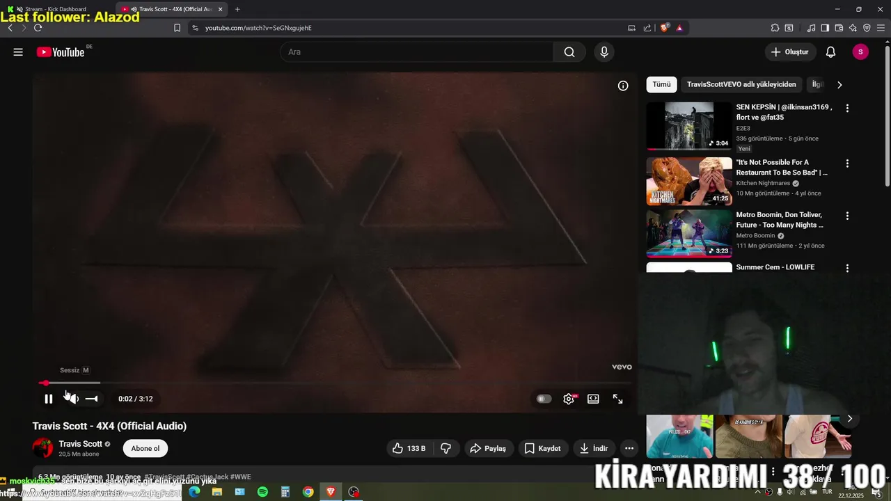The width and height of the screenshot is (891, 501).
Task: Subscribe with the Abone ol button
Action: pyautogui.click(x=145, y=448)
